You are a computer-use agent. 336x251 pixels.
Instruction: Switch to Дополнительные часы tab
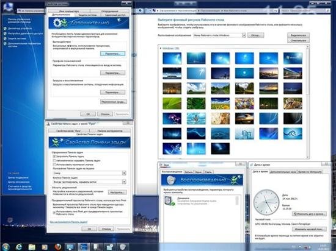283,172
